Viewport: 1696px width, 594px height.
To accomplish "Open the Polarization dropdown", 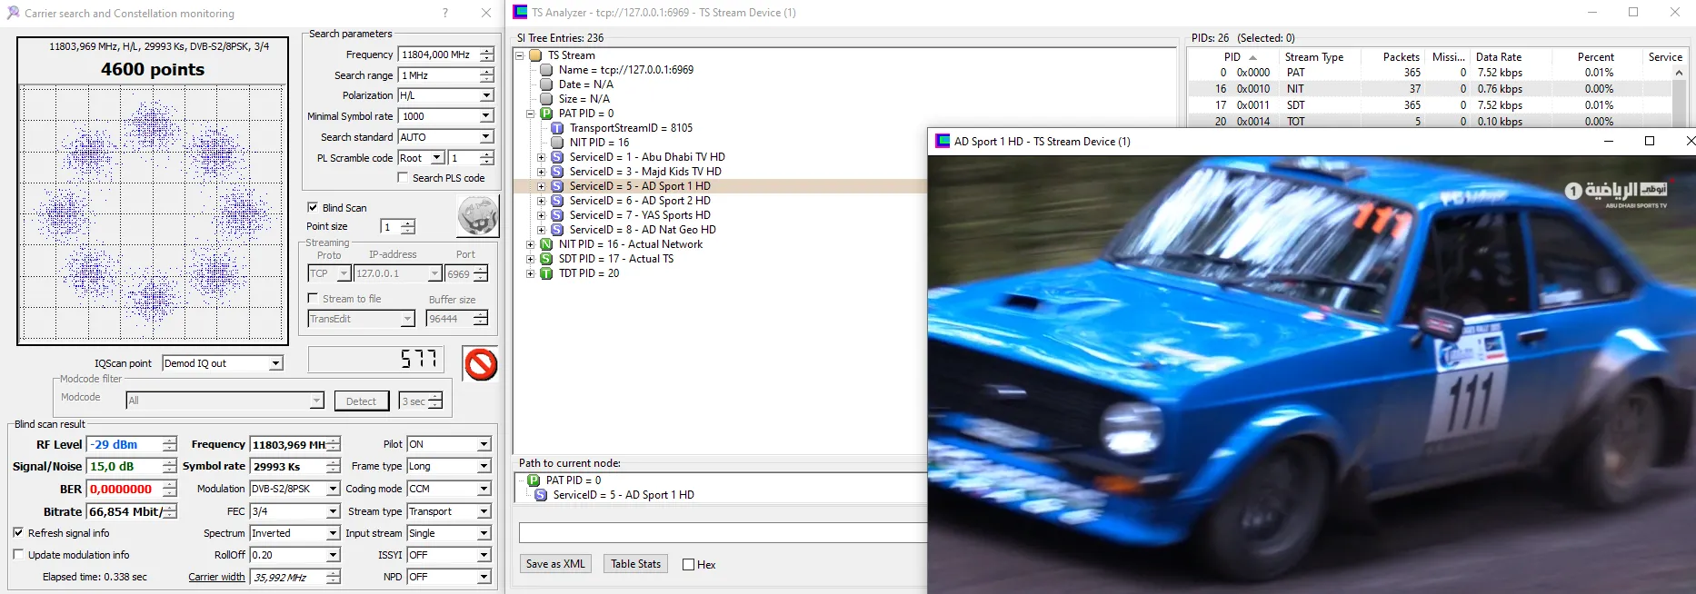I will (x=486, y=95).
